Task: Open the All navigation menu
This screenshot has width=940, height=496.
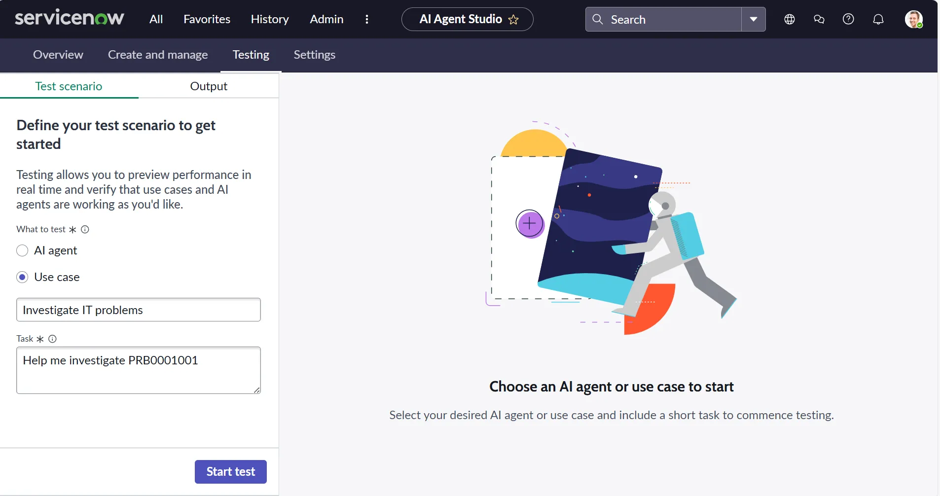Action: pos(156,19)
